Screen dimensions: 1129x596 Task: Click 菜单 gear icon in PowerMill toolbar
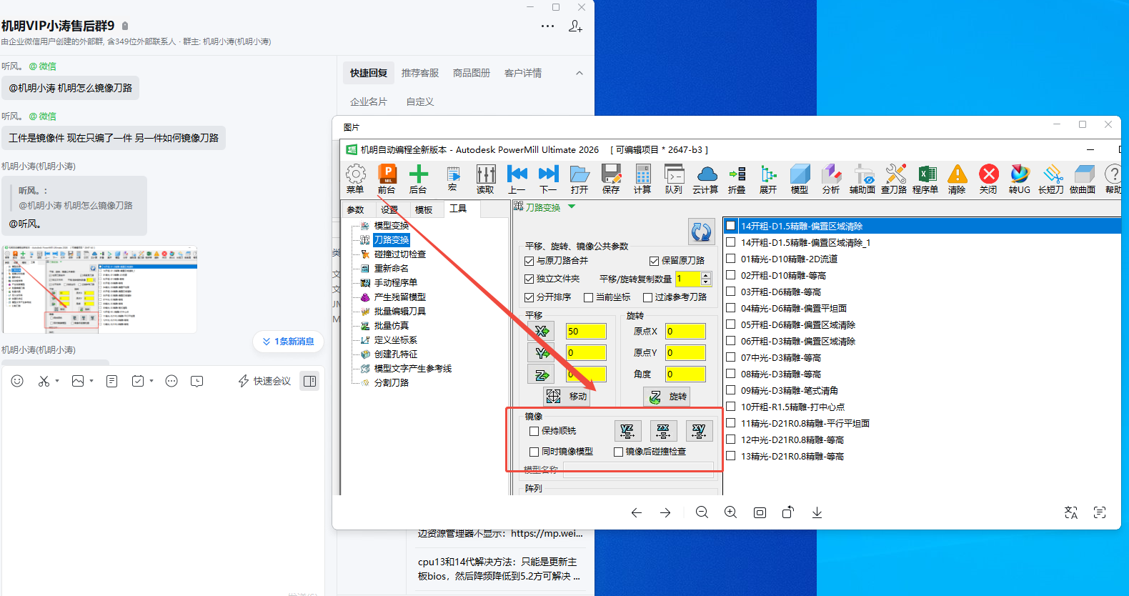click(x=355, y=179)
